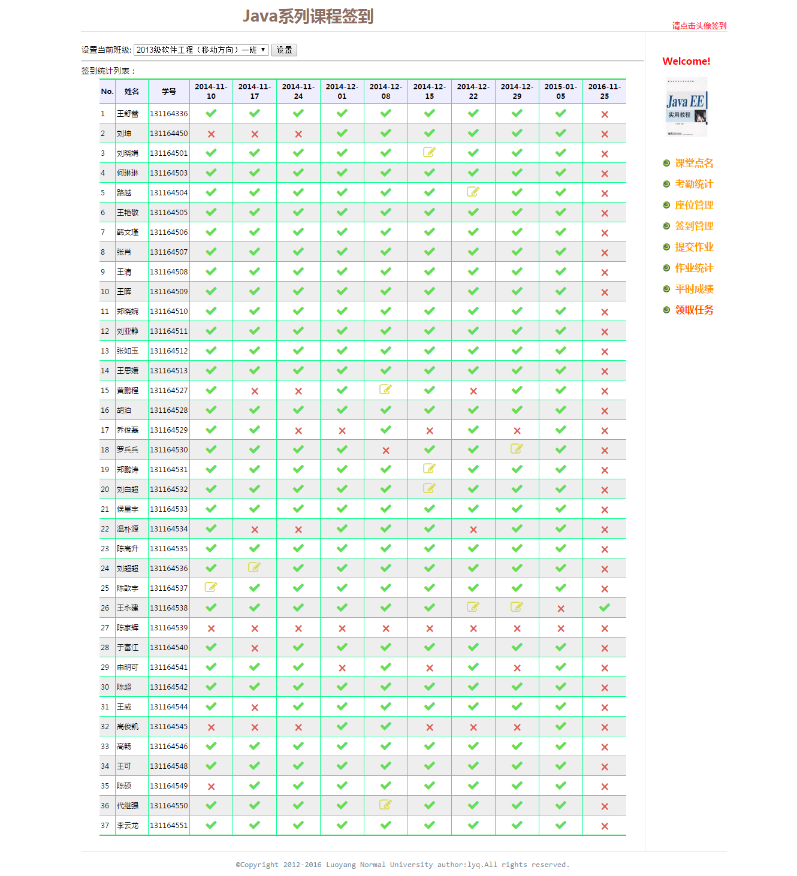Image resolution: width=797 pixels, height=876 pixels.
Task: Click edit icon for 131164527 on 2014-12-08
Action: [385, 389]
